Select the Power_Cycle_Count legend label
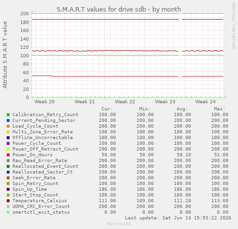 37,143
